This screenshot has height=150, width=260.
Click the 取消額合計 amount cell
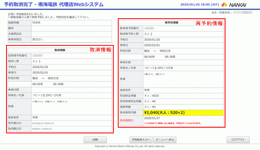(71, 129)
